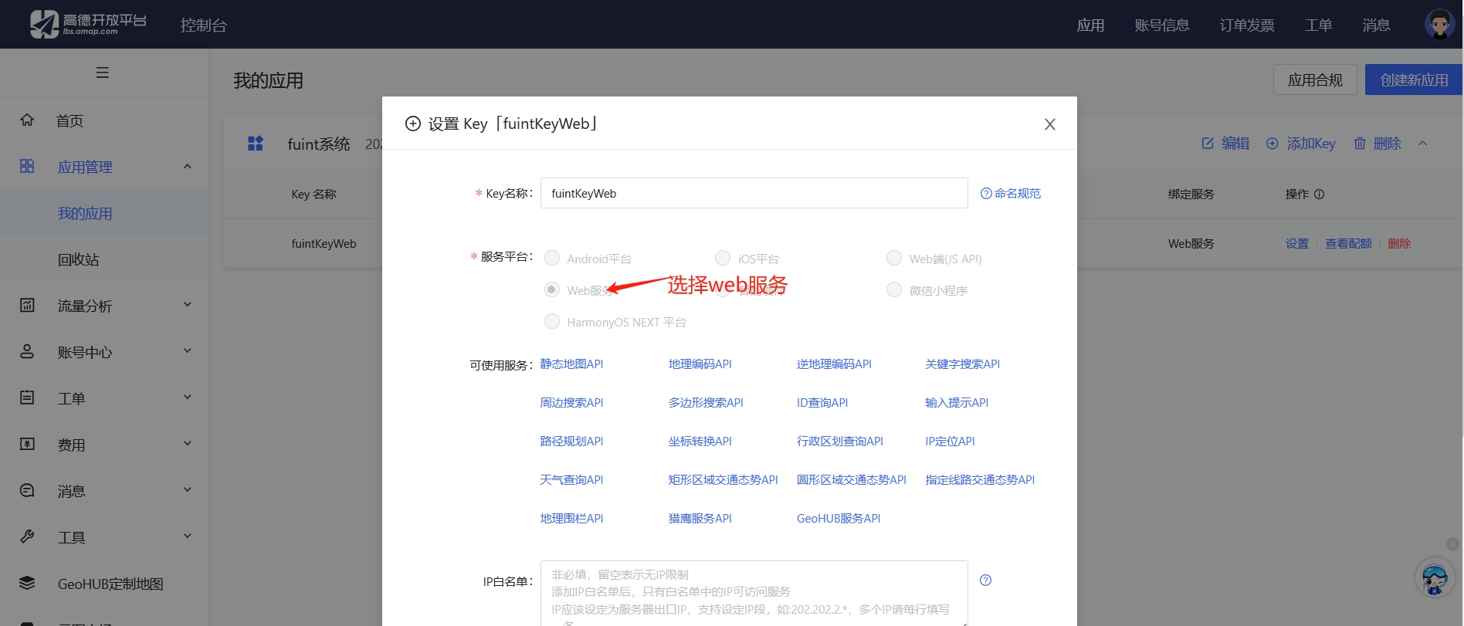
Task: Click the IP白名单 text area
Action: pos(754,593)
